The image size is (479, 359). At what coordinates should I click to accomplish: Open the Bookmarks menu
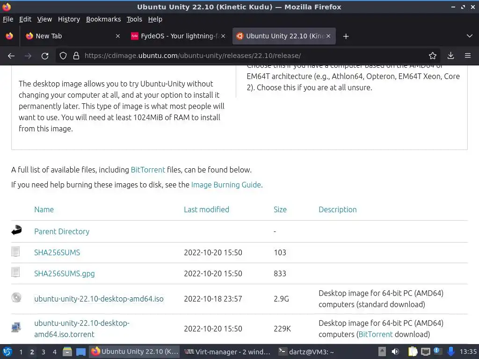click(103, 19)
